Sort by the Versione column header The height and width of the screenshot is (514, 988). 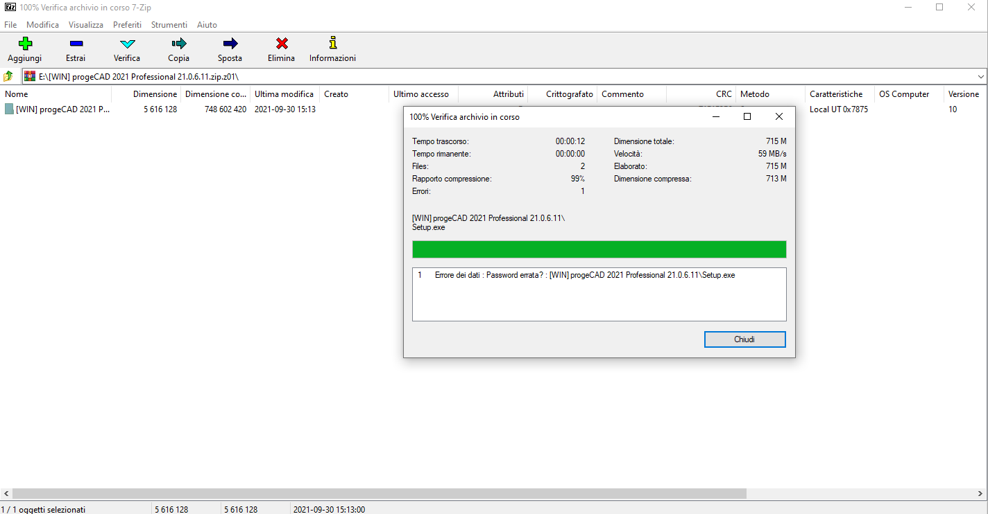click(966, 94)
